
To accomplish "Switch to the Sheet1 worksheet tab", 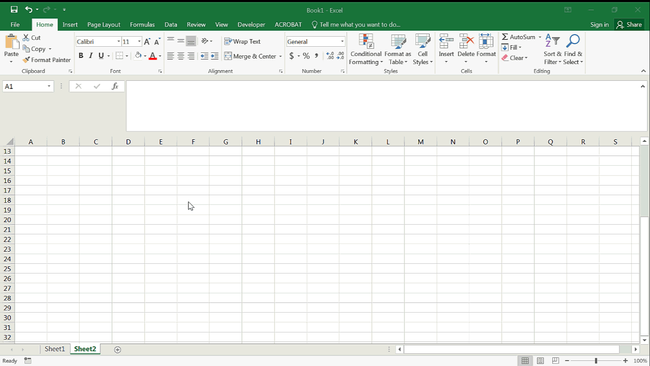I will click(55, 349).
